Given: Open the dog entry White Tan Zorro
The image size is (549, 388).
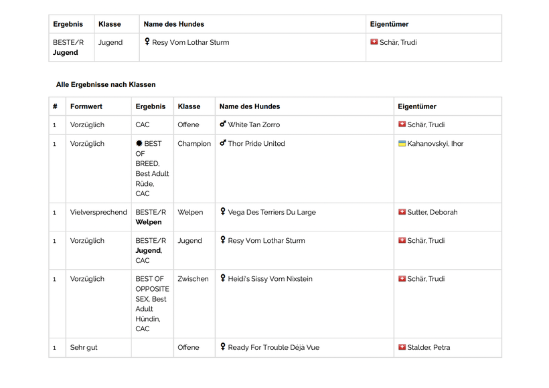Looking at the screenshot, I should [x=254, y=124].
